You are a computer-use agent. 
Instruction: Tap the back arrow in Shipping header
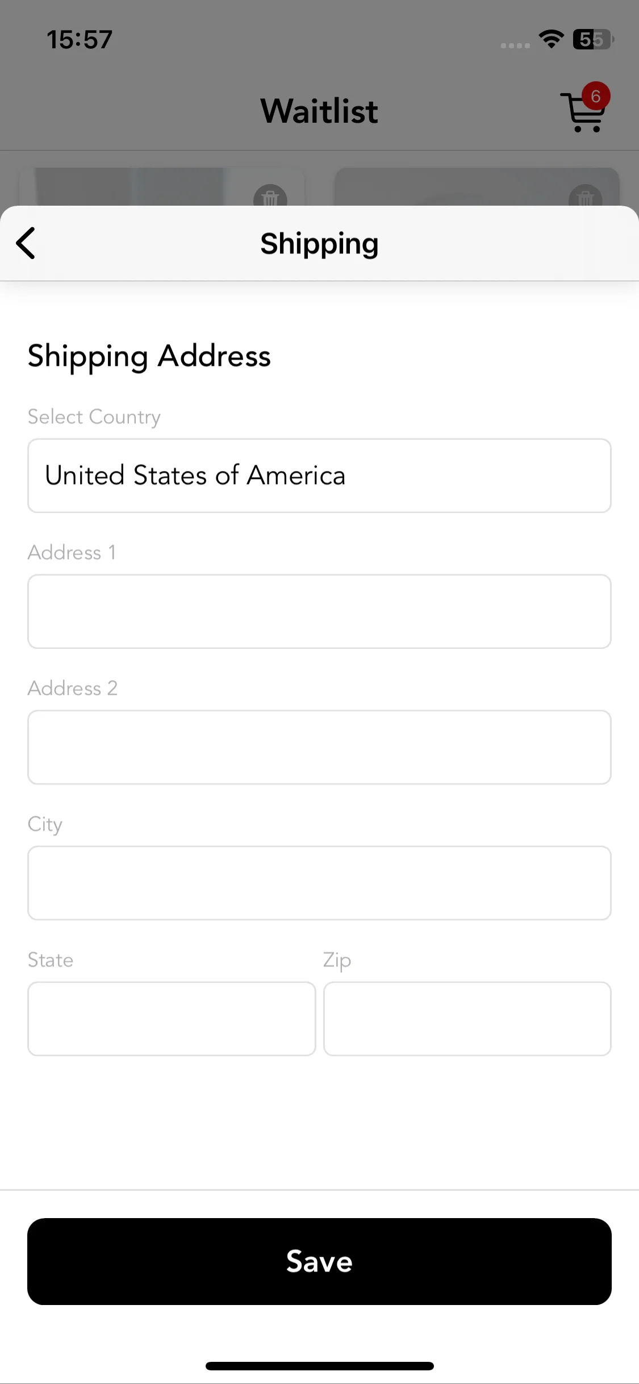click(x=26, y=243)
